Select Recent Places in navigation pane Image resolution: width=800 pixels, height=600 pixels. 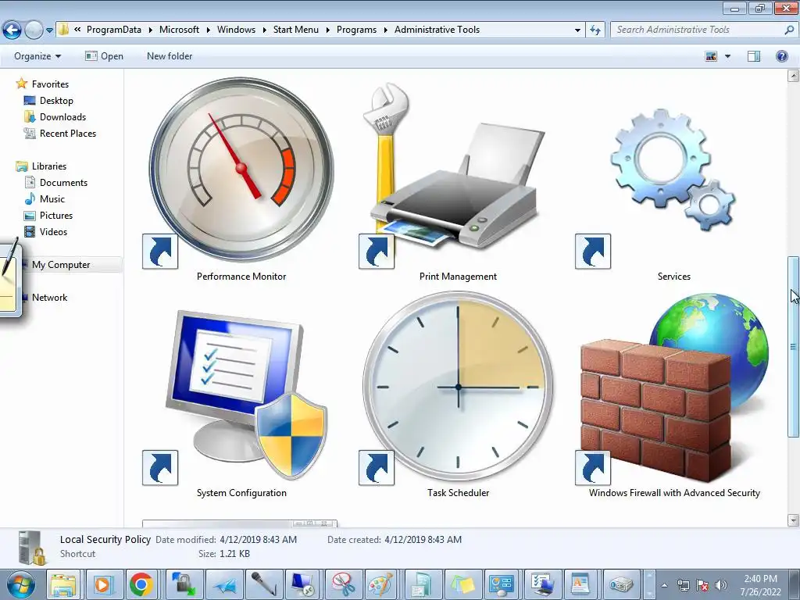(x=68, y=133)
